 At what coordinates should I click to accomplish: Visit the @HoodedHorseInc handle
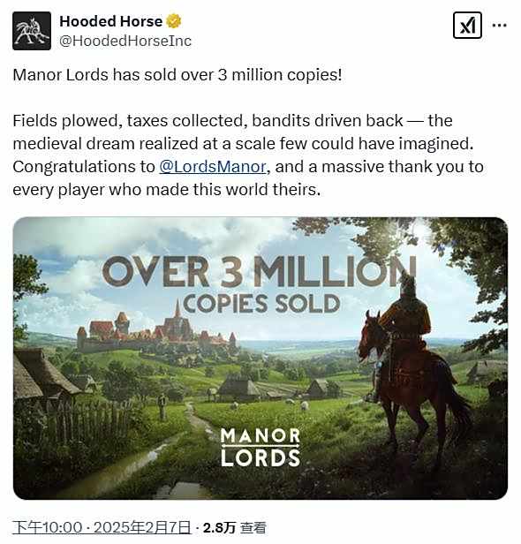click(x=125, y=41)
